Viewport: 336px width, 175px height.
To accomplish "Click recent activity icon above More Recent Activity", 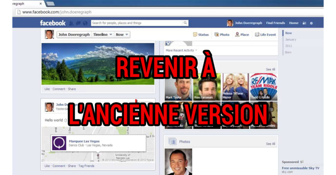I will (168, 43).
